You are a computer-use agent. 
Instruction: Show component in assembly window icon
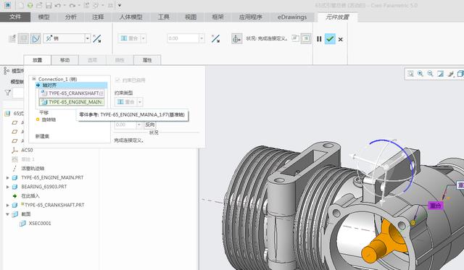pos(306,38)
